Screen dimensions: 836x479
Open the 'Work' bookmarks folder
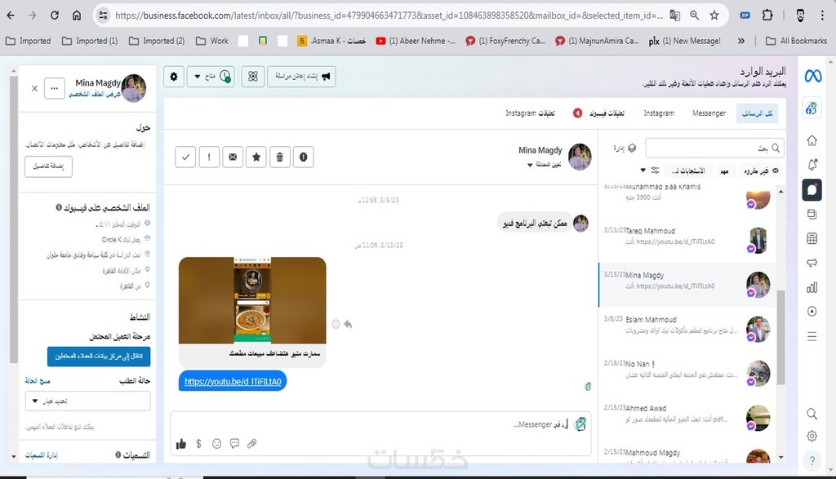(212, 41)
